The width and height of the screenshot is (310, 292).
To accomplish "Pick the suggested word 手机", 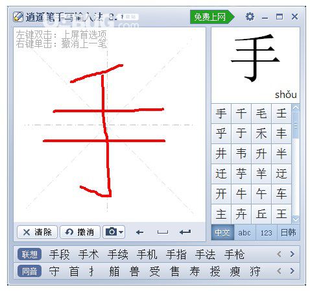I will tap(147, 254).
